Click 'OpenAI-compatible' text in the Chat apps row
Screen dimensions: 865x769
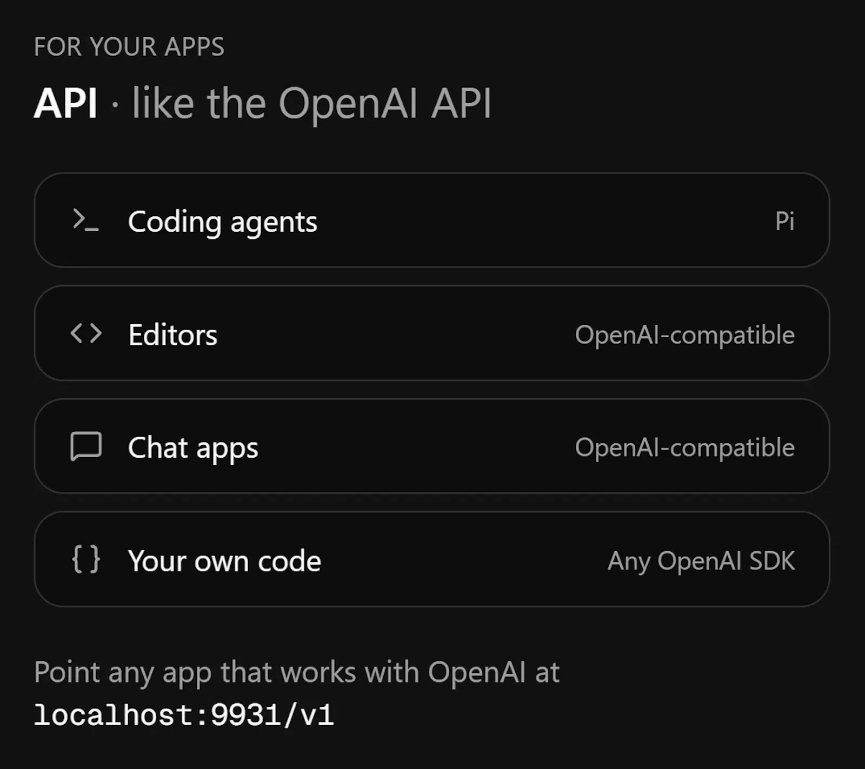tap(685, 448)
